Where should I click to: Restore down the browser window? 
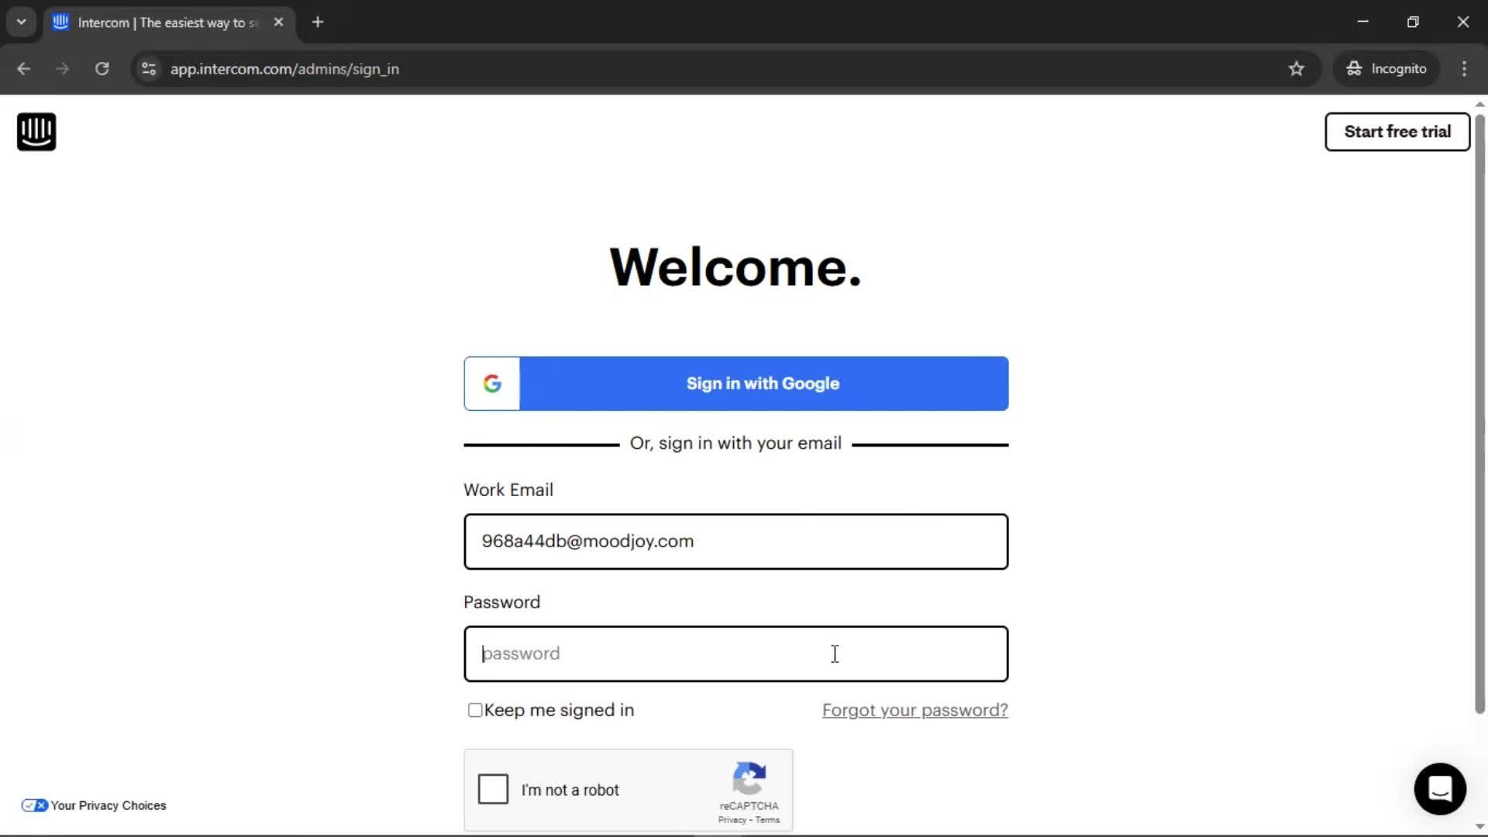click(x=1413, y=22)
